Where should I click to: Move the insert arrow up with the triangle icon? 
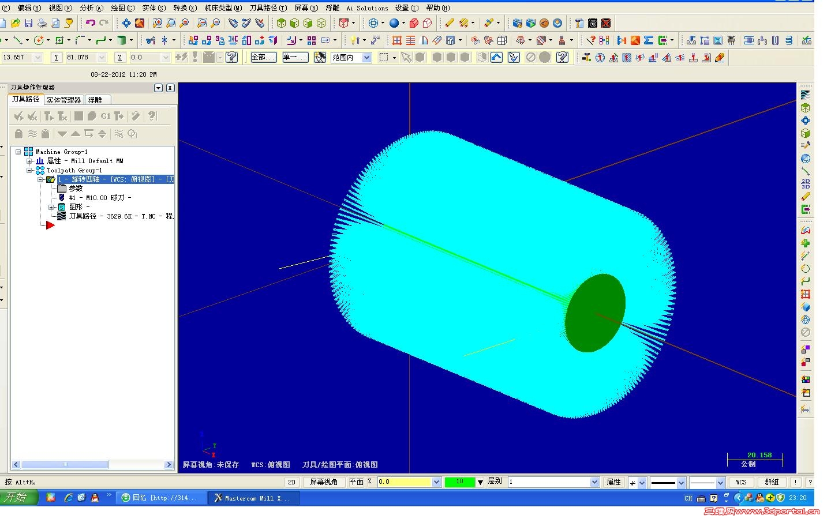click(x=76, y=134)
